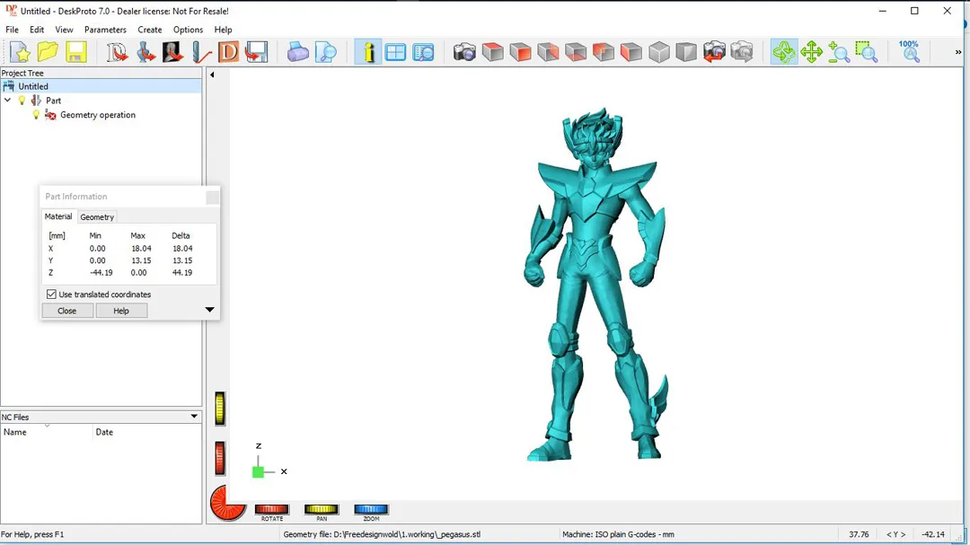Image resolution: width=970 pixels, height=545 pixels.
Task: Open the Options menu
Action: click(188, 30)
